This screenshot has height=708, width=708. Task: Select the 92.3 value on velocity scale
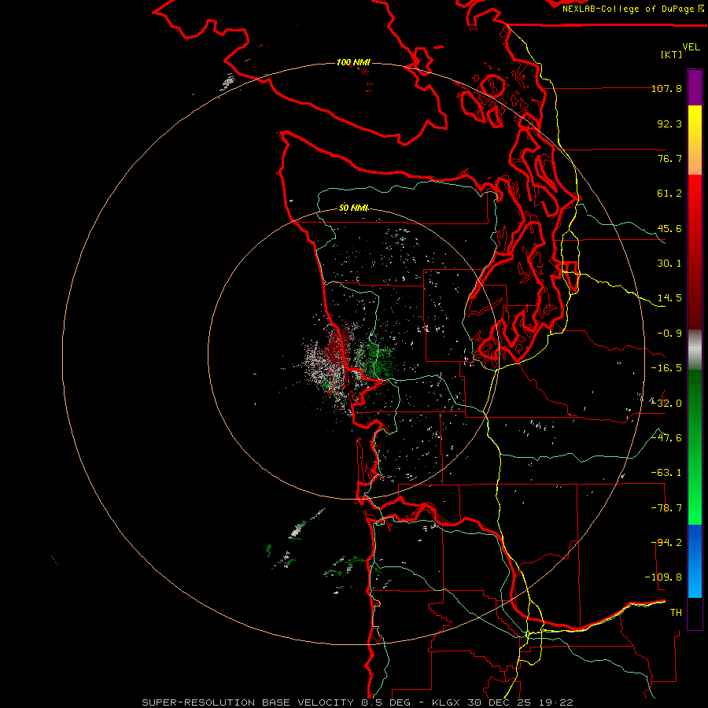(x=669, y=124)
